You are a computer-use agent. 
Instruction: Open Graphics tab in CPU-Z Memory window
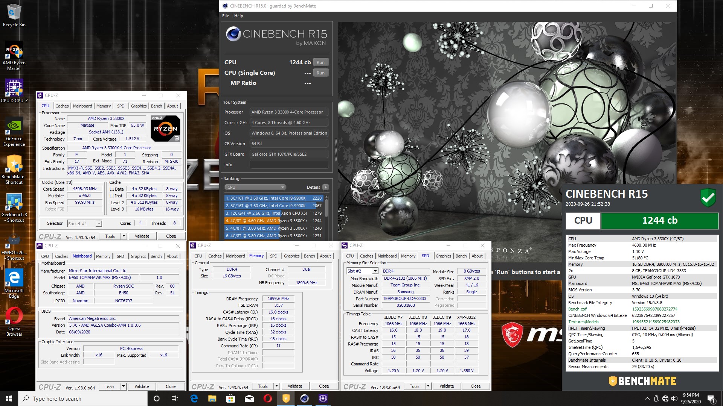(292, 256)
